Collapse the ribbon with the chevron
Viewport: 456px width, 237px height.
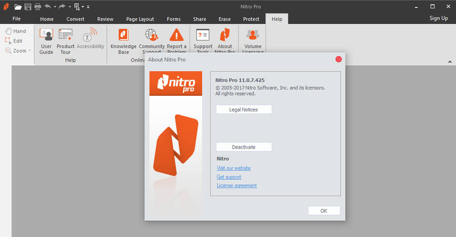coord(450,62)
